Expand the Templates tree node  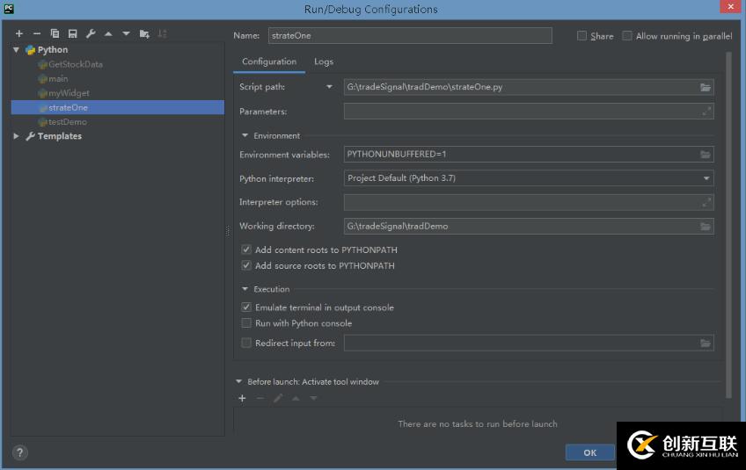17,136
